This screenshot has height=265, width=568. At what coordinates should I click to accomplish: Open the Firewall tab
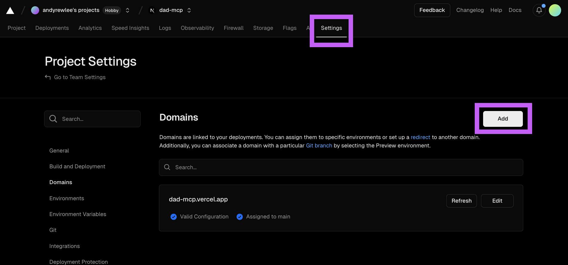pos(233,28)
